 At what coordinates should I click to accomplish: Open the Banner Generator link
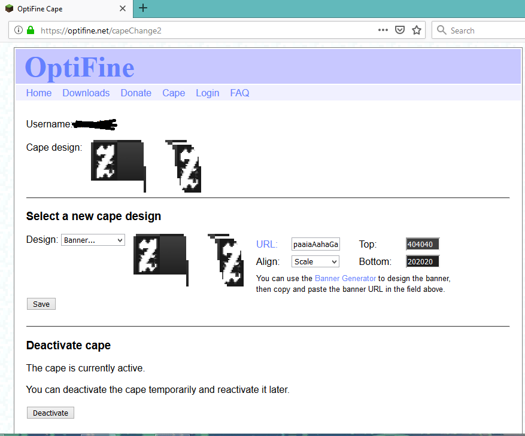pyautogui.click(x=345, y=278)
